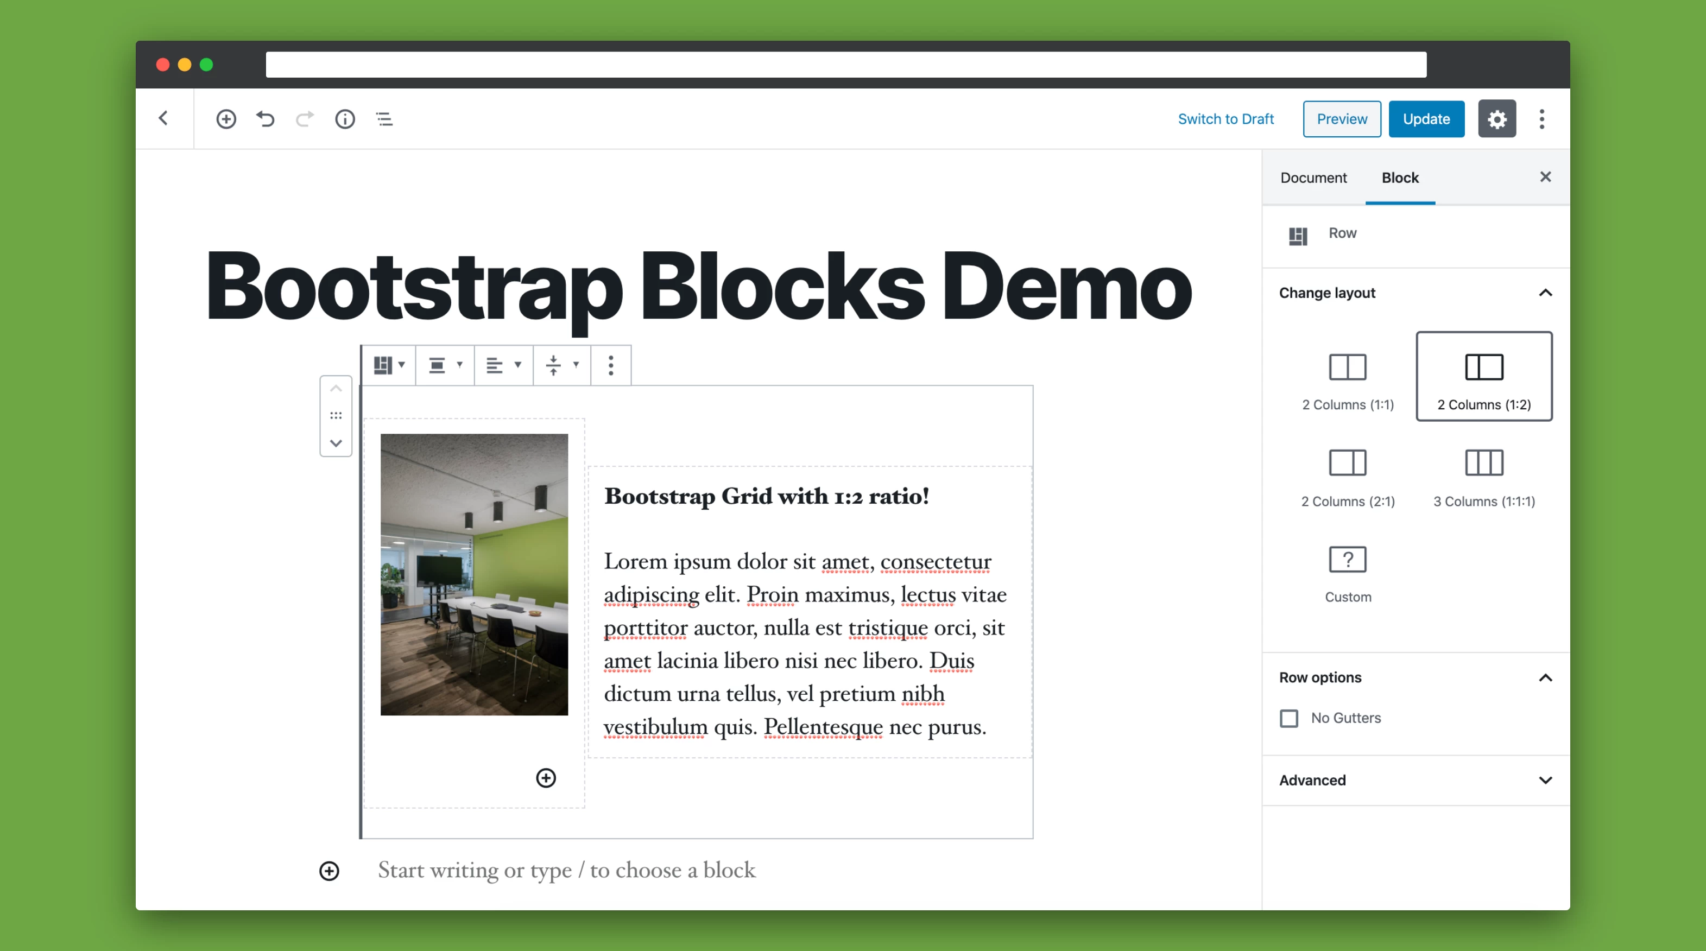Click the Start writing placeholder field
1706x951 pixels.
click(x=566, y=870)
